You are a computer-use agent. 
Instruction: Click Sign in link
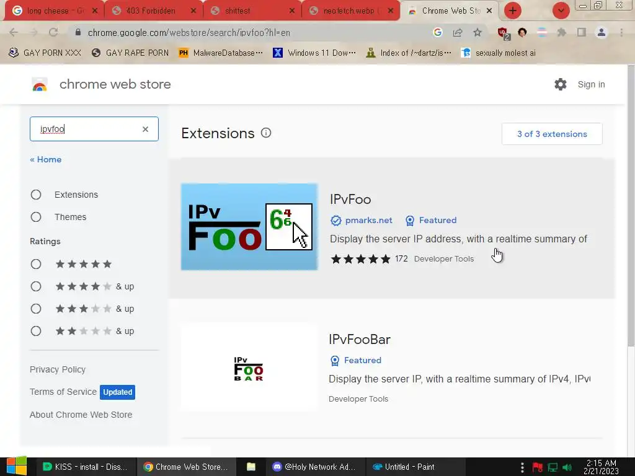[591, 84]
